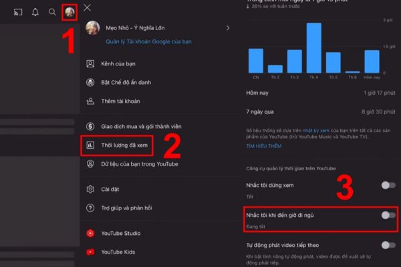Open notifications bell icon
Image resolution: width=401 pixels, height=267 pixels.
(x=35, y=12)
